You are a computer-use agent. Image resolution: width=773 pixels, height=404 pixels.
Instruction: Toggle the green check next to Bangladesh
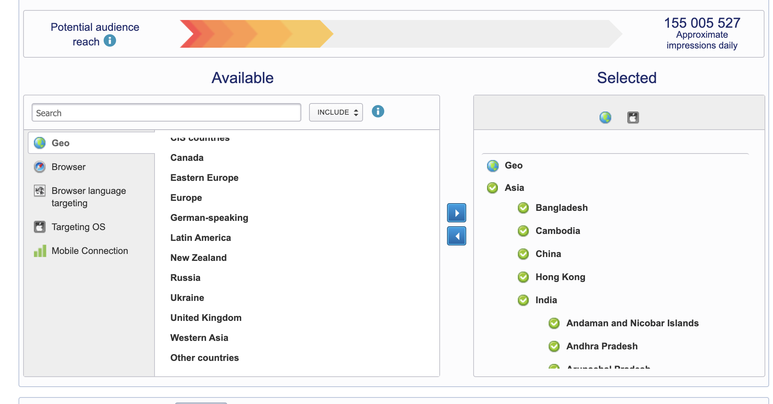coord(523,208)
